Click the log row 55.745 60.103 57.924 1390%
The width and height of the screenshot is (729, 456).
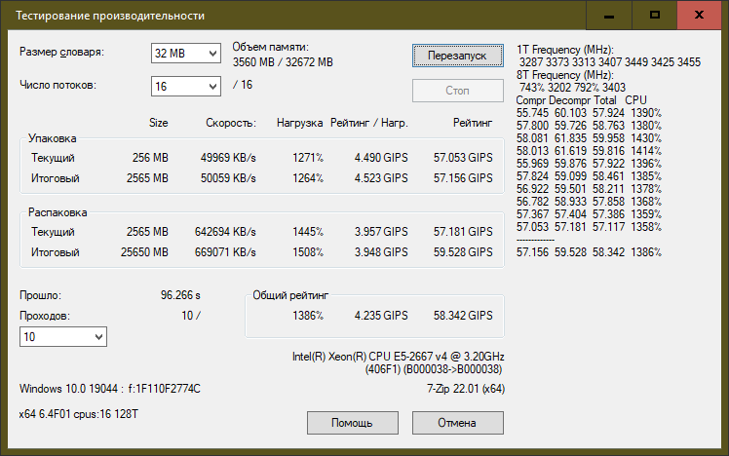point(589,113)
